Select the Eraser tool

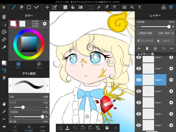coord(21,7)
